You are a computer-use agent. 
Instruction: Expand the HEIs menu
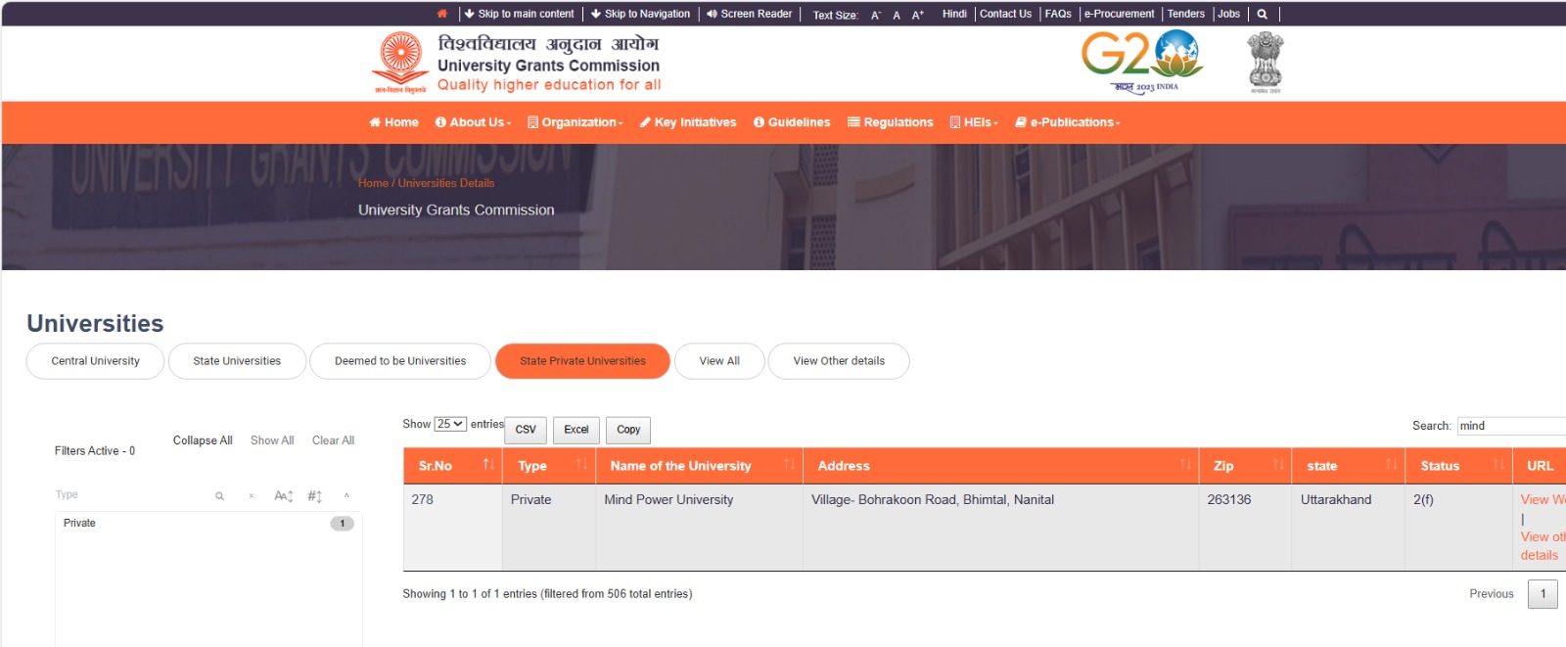point(975,122)
